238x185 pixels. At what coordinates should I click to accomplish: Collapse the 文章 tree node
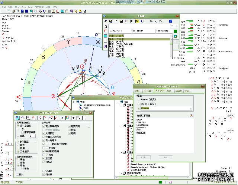[74, 102]
